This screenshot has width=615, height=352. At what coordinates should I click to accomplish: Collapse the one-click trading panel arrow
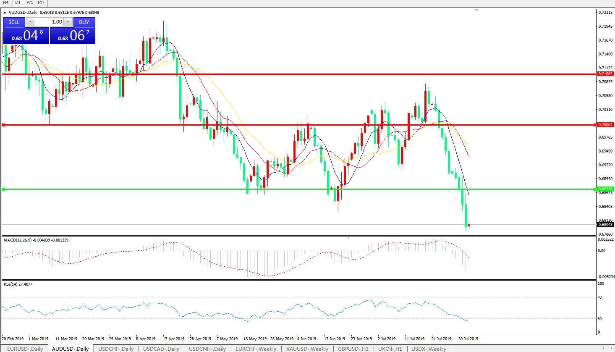5,13
